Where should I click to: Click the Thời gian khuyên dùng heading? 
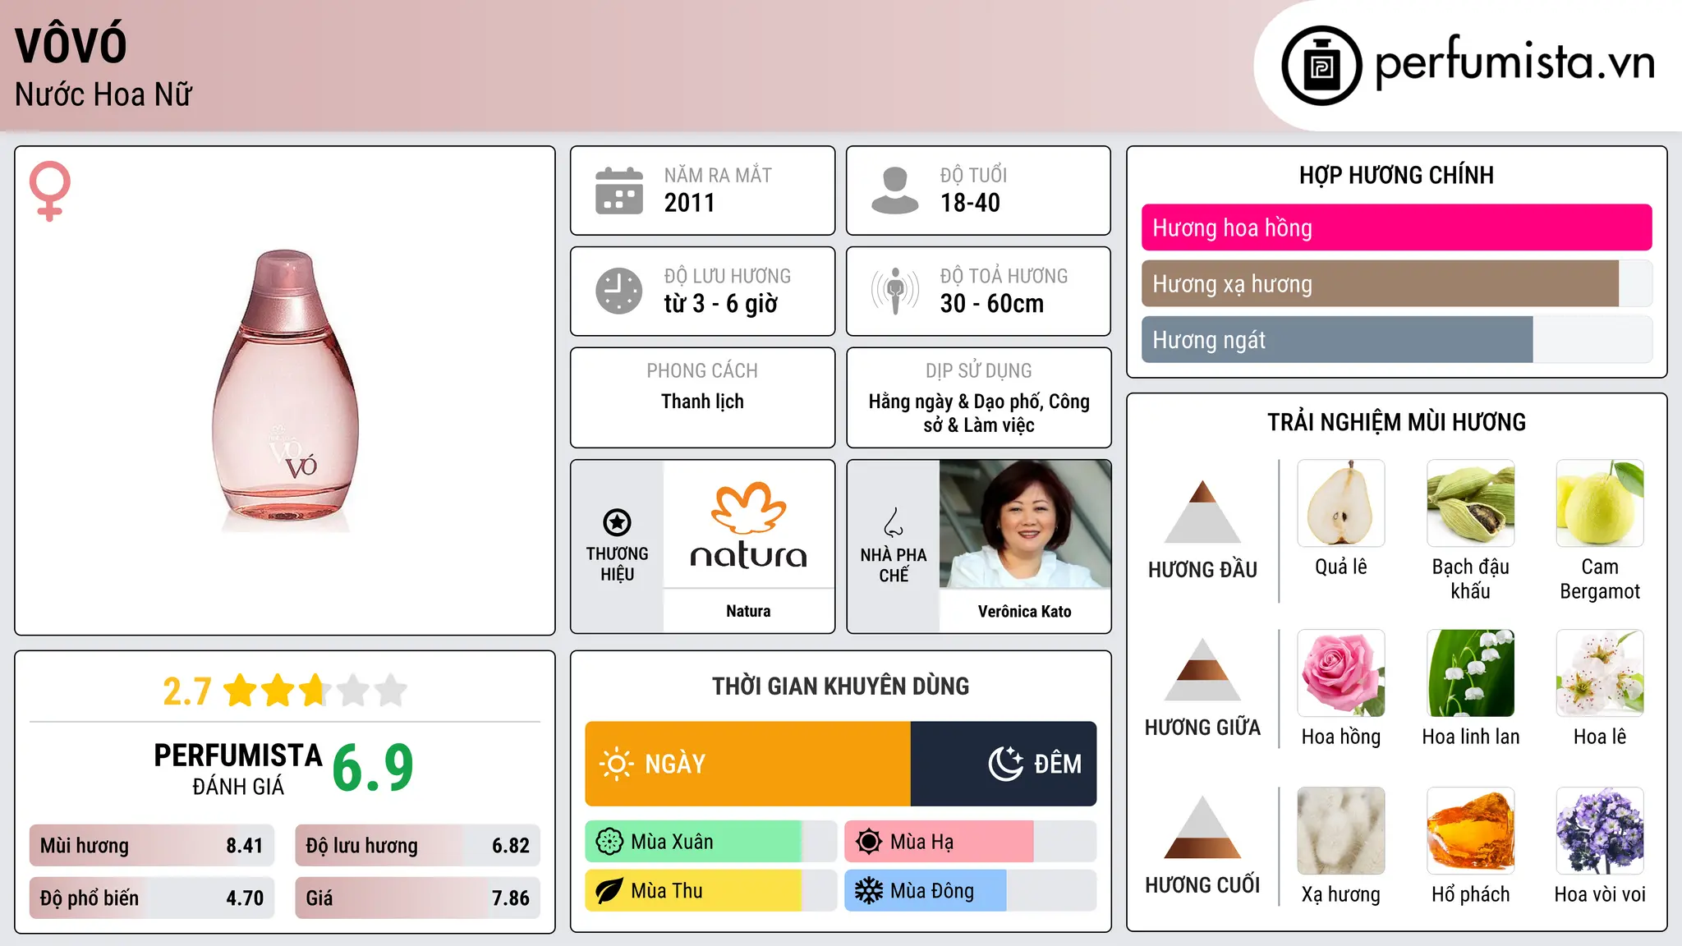(x=840, y=686)
